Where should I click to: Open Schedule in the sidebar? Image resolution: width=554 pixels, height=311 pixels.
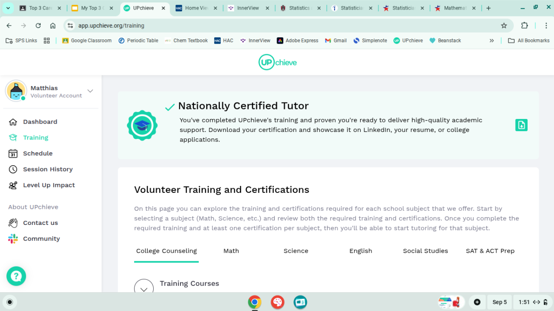38,154
